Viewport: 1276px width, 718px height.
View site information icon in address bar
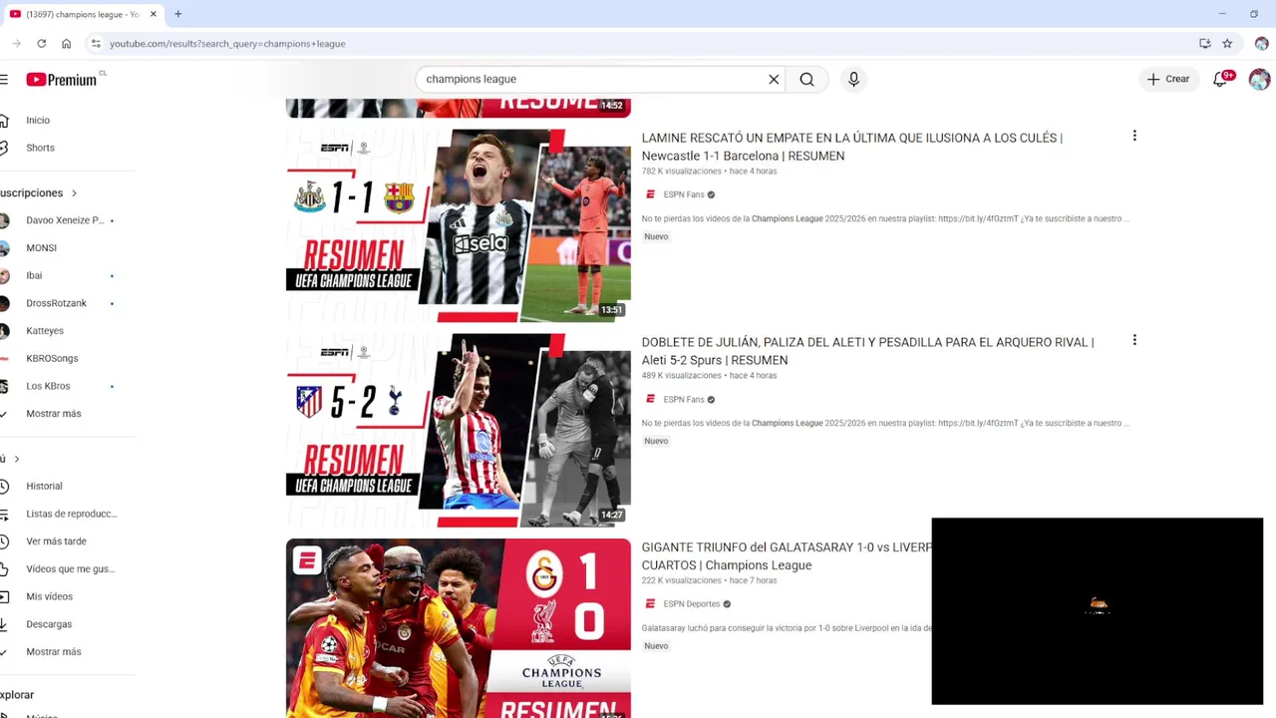pos(96,44)
